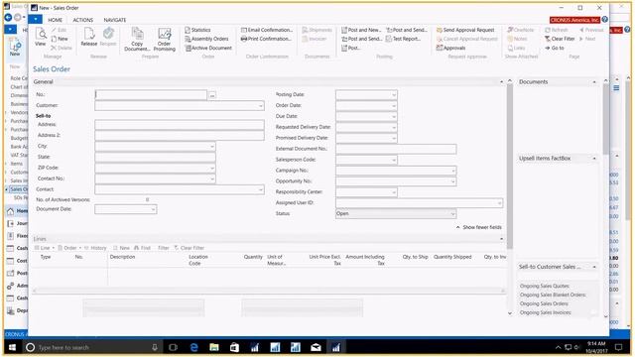The height and width of the screenshot is (357, 635).
Task: Open the Salesperson Code dropdown
Action: (394, 160)
